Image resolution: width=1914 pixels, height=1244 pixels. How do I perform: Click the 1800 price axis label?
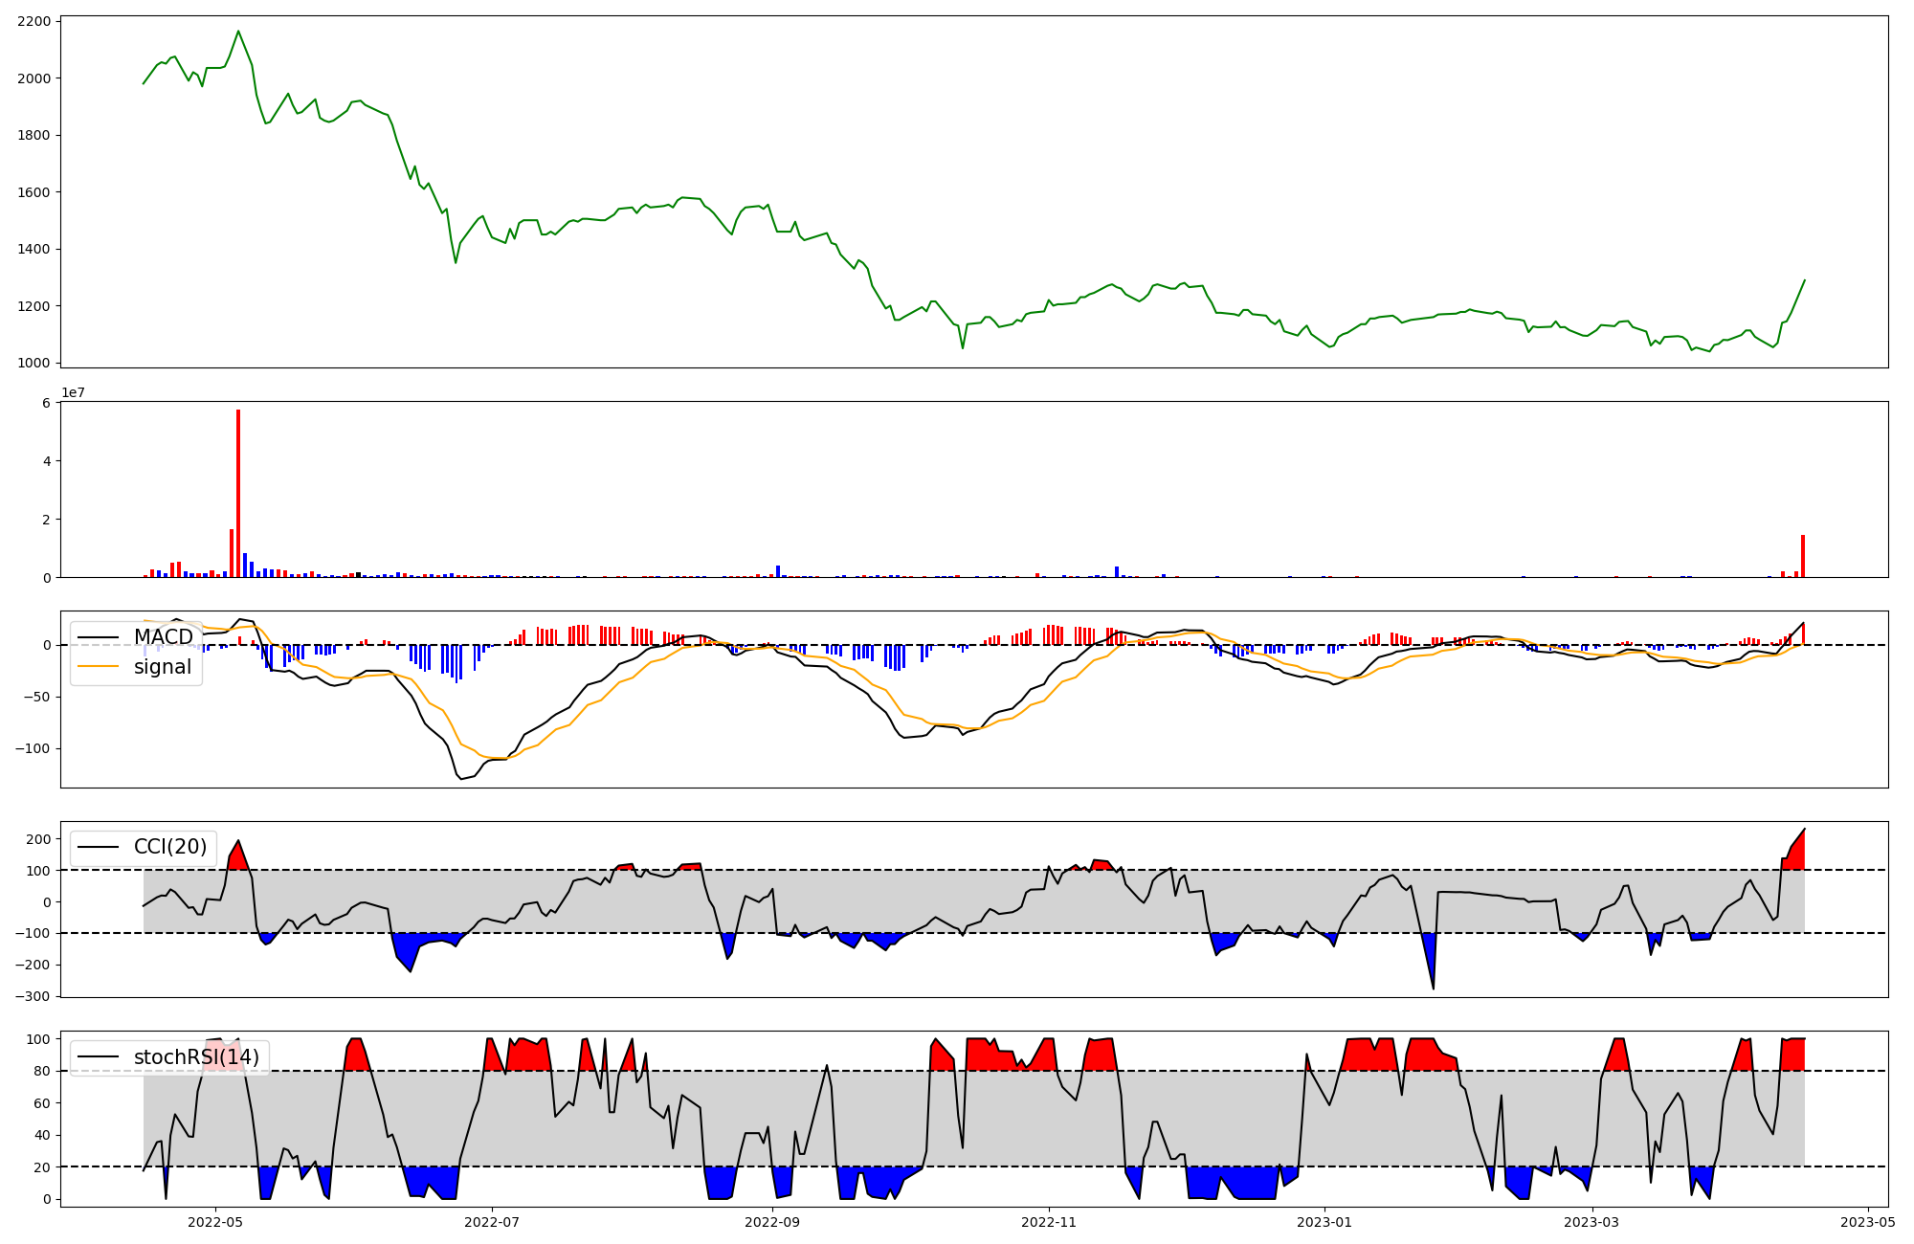click(33, 135)
